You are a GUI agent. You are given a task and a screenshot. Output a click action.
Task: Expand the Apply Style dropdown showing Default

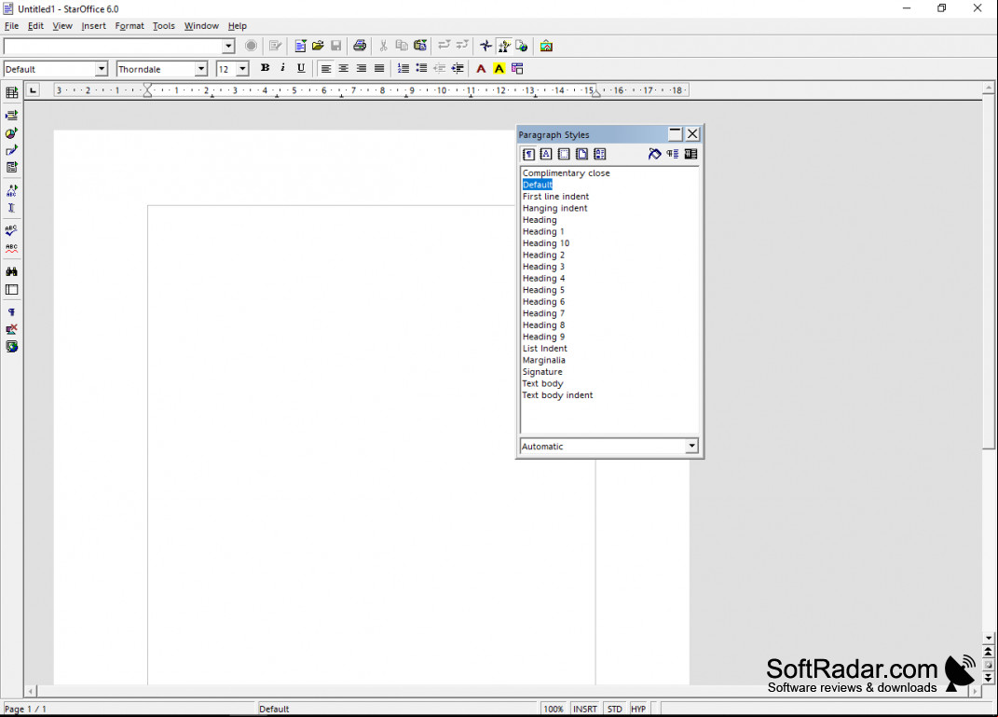tap(102, 69)
